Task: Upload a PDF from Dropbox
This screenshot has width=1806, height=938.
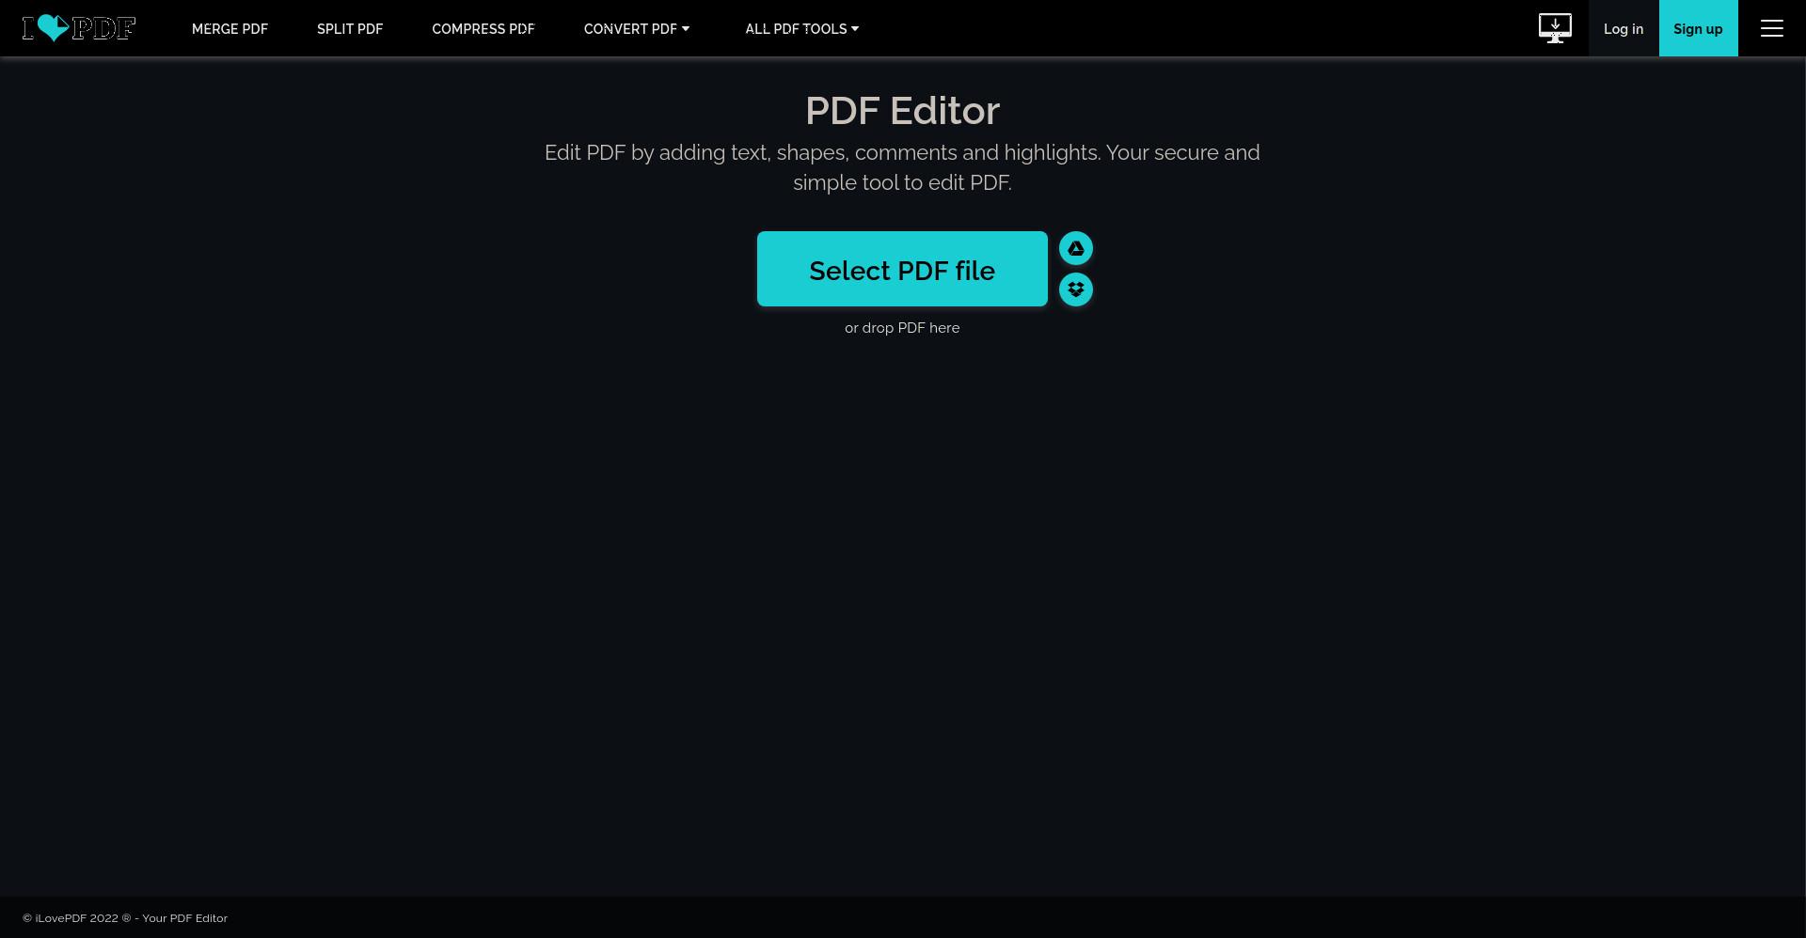Action: [x=1076, y=289]
